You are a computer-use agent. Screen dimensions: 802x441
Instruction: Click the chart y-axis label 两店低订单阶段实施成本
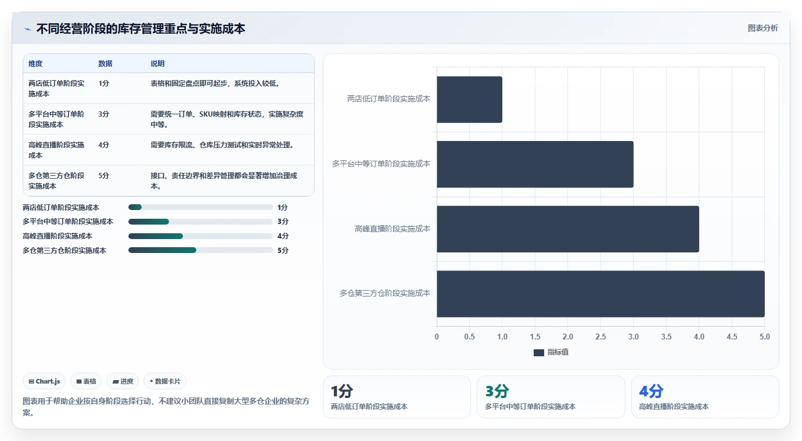[x=389, y=99]
